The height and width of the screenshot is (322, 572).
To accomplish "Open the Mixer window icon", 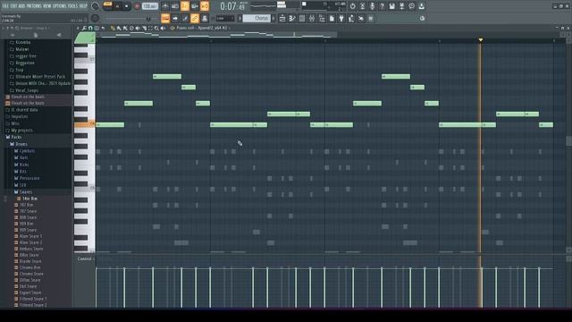I will point(312,18).
